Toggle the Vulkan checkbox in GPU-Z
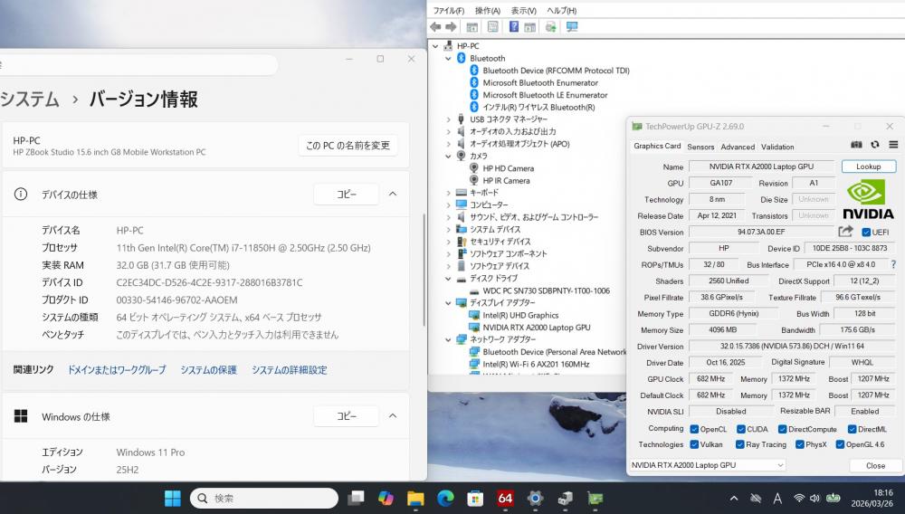The width and height of the screenshot is (905, 514). [694, 444]
